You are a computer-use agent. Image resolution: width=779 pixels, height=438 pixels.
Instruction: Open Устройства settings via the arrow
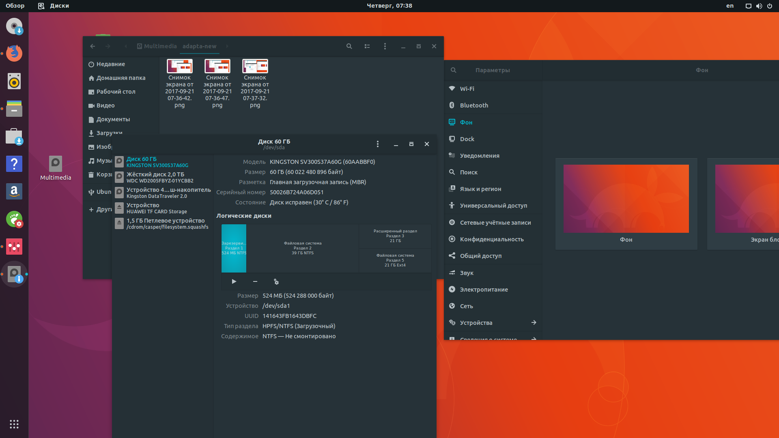coord(534,322)
